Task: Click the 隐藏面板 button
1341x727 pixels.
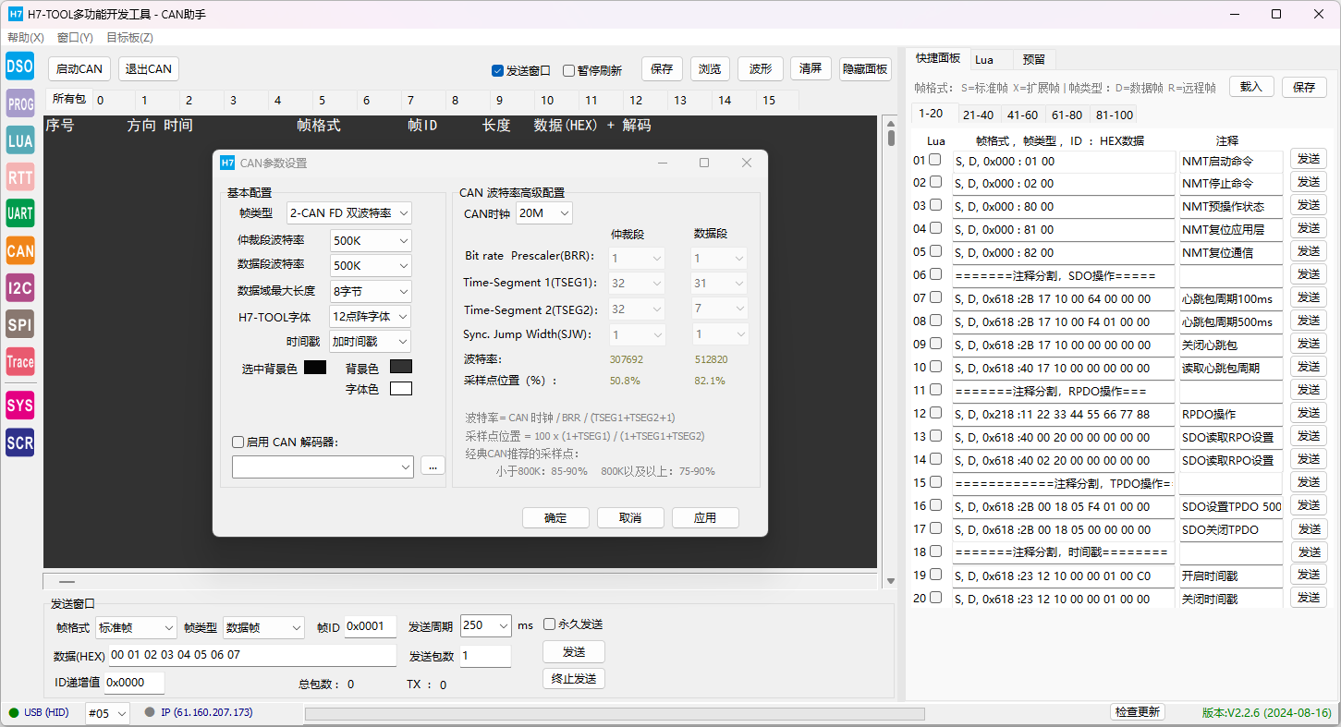Action: point(865,69)
